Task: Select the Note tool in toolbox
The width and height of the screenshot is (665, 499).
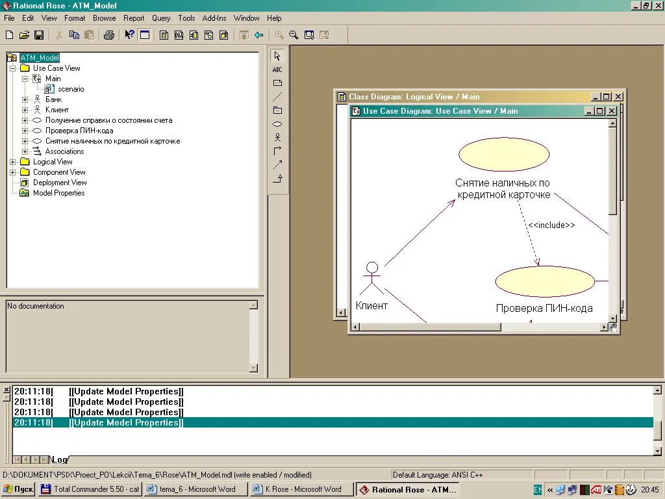Action: tap(277, 83)
